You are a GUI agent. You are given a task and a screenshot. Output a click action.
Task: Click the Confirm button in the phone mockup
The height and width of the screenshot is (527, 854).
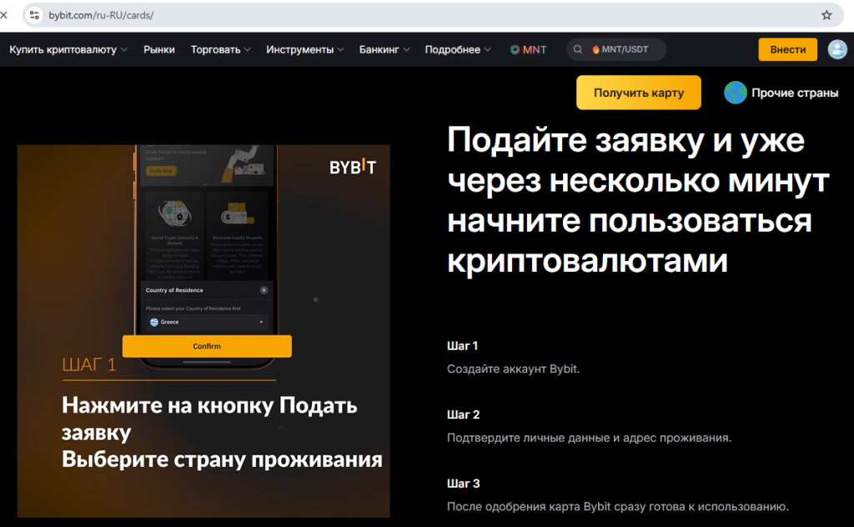click(x=206, y=346)
